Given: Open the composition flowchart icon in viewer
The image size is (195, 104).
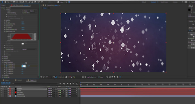Looking at the screenshot, I should 115,77.
